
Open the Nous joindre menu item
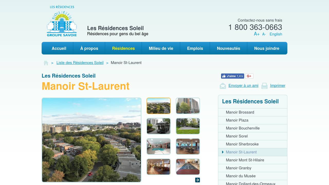[267, 48]
